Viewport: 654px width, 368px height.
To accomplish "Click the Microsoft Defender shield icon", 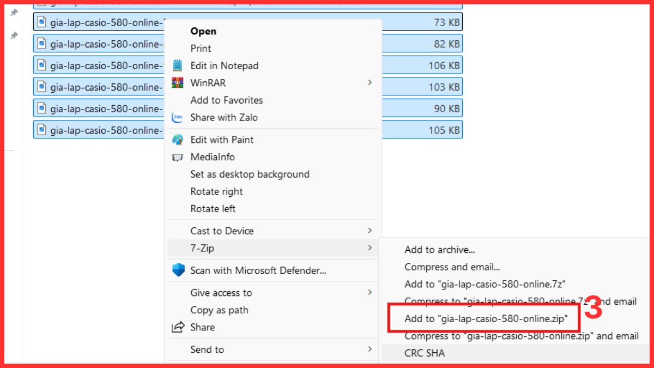I will pos(177,270).
